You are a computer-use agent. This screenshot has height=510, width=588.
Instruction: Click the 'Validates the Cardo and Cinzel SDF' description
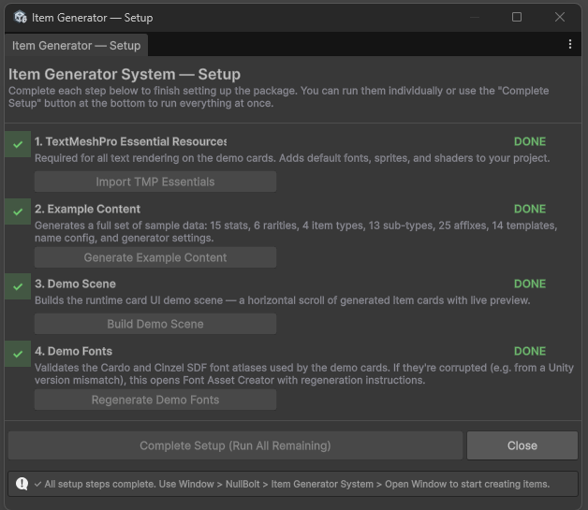304,374
